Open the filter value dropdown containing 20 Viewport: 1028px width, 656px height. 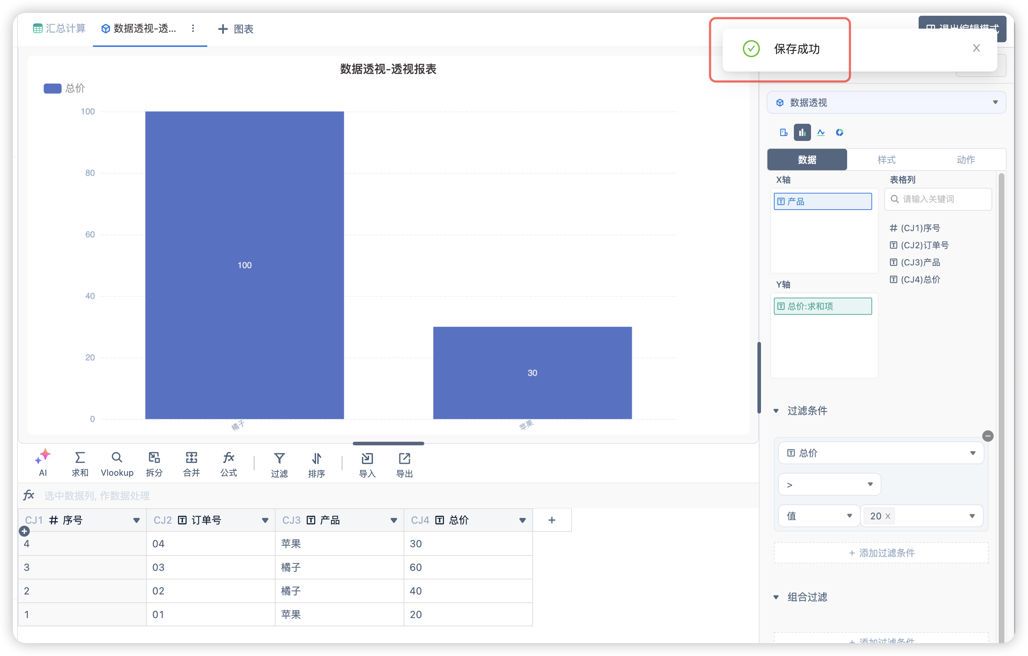click(922, 516)
